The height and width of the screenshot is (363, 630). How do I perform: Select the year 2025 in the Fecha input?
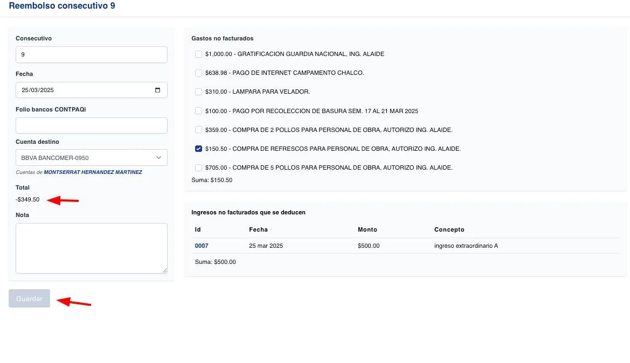47,90
